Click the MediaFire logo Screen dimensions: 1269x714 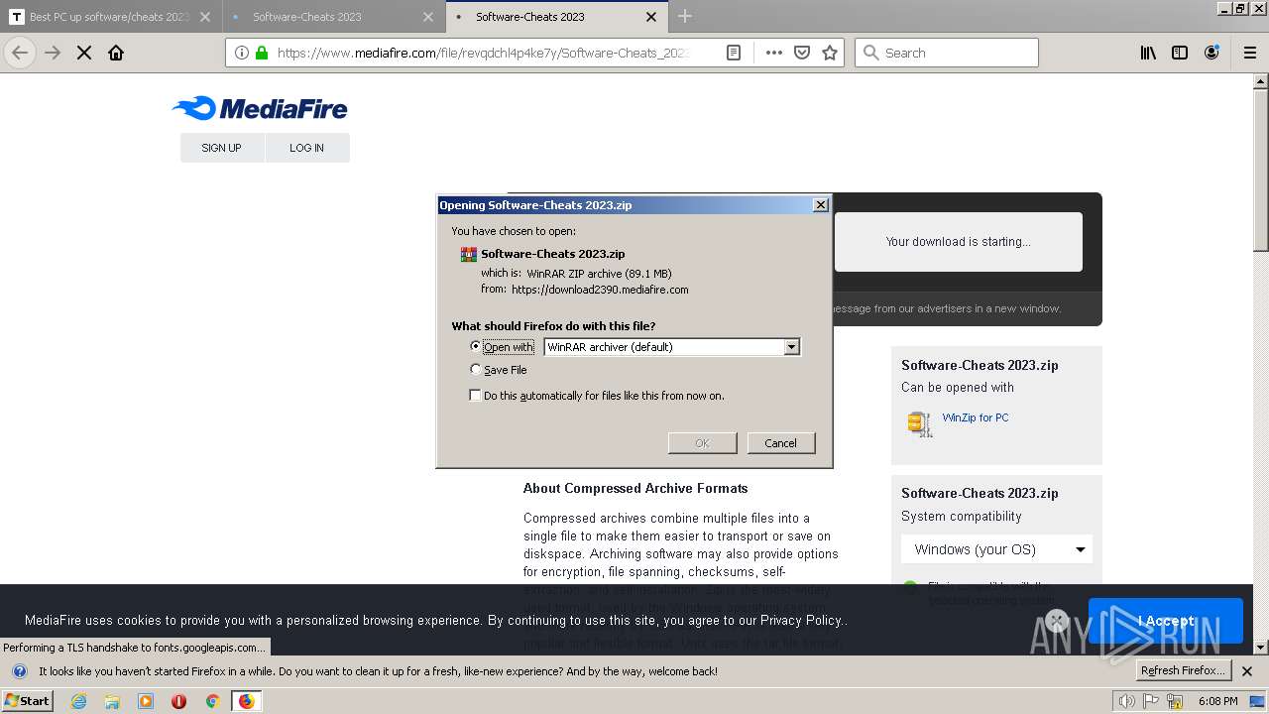click(x=260, y=108)
